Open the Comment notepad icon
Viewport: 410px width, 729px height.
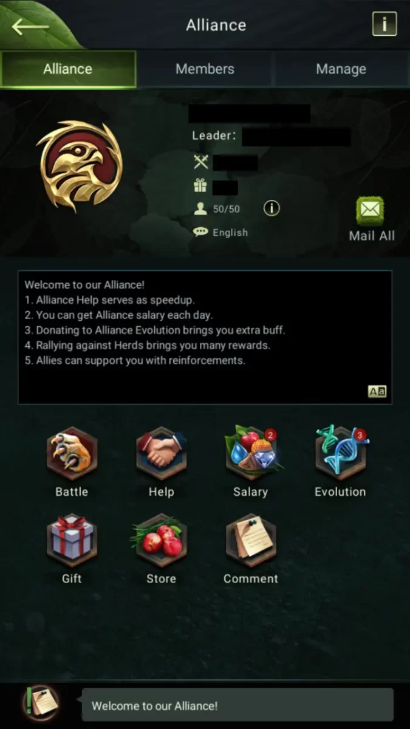point(251,539)
